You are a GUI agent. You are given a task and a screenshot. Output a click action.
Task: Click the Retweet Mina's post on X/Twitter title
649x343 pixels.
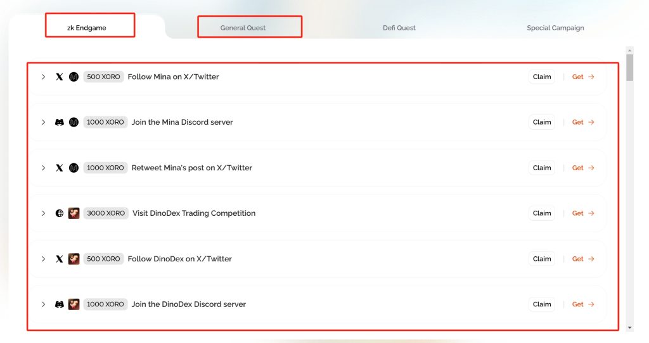(192, 168)
